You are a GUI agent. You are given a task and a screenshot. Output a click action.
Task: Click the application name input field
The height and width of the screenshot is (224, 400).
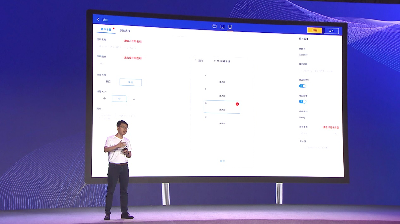point(120,47)
